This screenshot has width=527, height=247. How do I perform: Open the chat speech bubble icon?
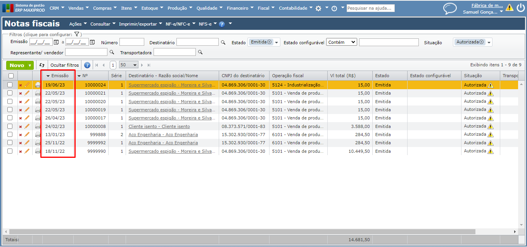pos(450,8)
